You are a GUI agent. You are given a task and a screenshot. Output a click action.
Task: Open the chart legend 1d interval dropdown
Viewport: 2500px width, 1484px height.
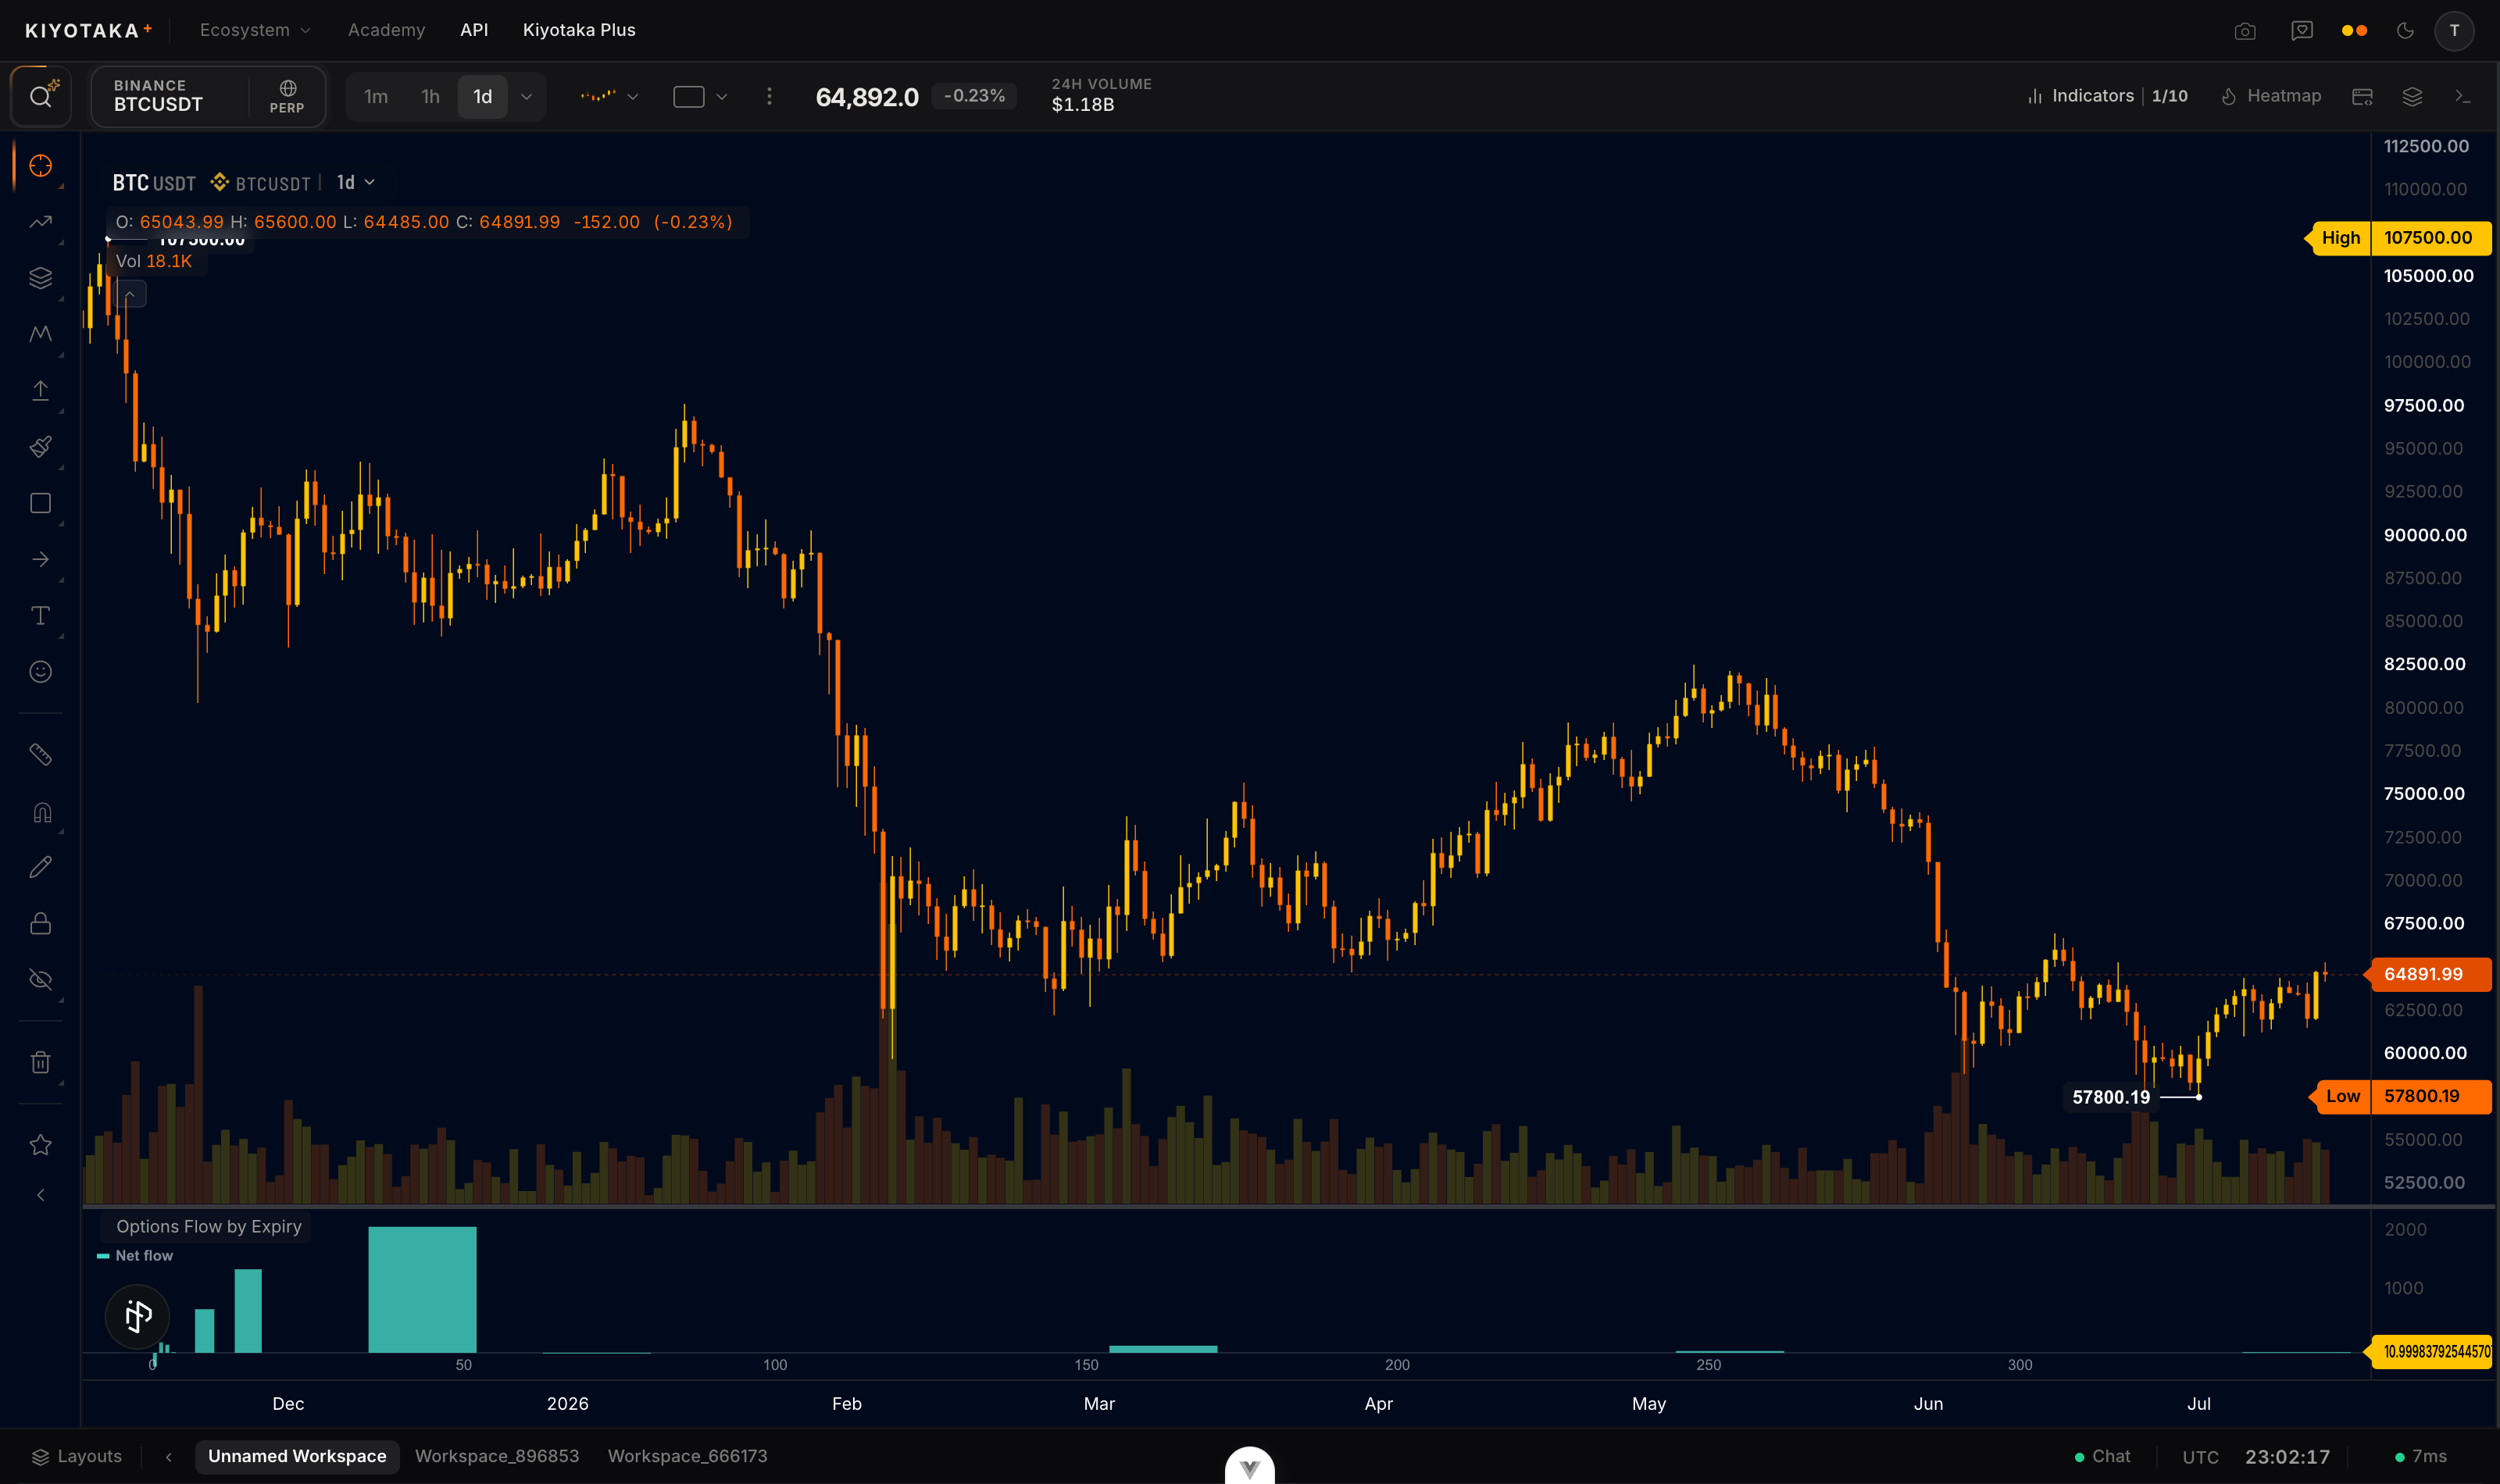coord(355,182)
